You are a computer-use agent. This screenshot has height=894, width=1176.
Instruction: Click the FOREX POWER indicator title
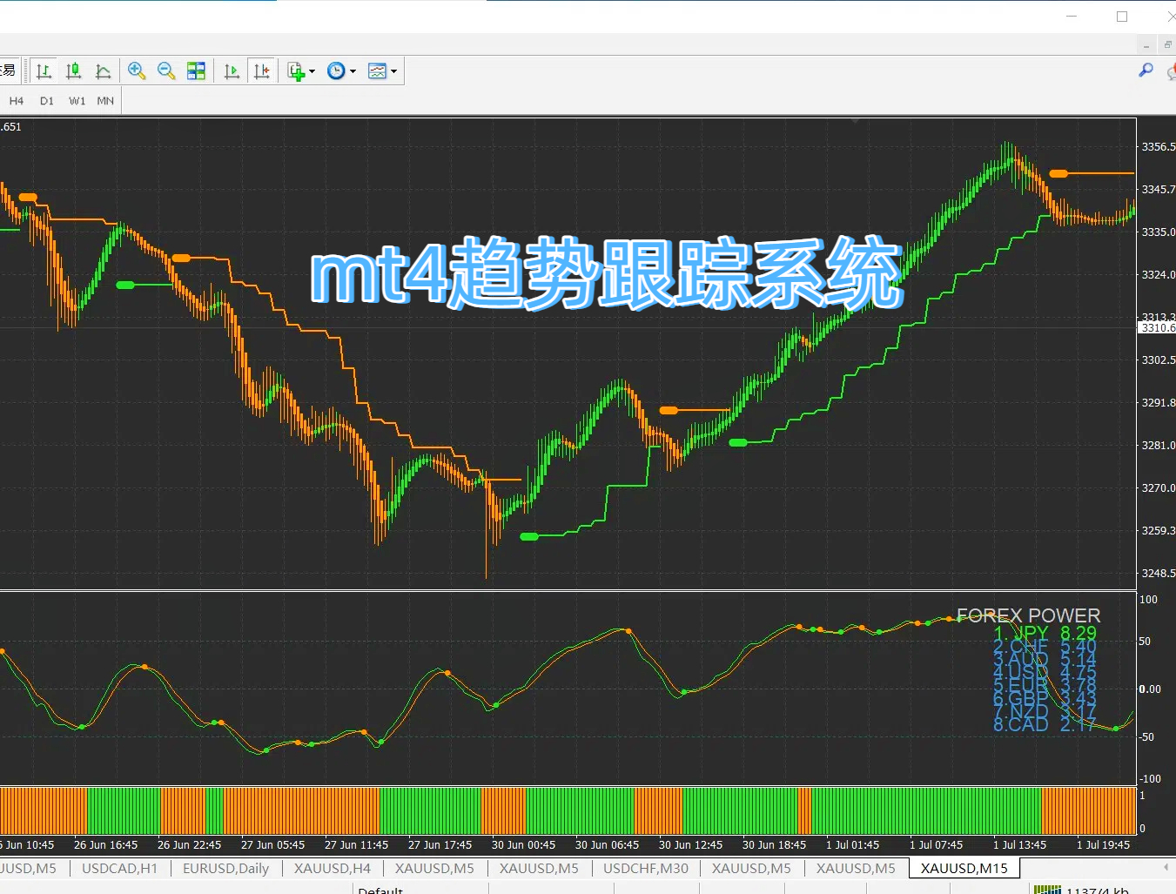tap(1028, 615)
